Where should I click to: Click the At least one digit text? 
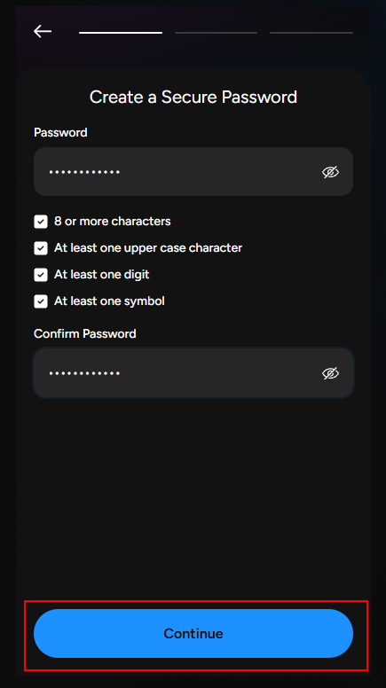coord(102,275)
